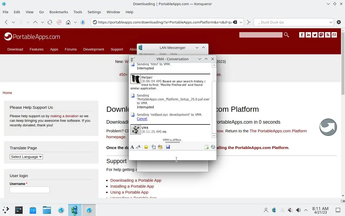Open the downloads toolbar icon
Viewport: 345px width, 216px height.
coord(83,22)
